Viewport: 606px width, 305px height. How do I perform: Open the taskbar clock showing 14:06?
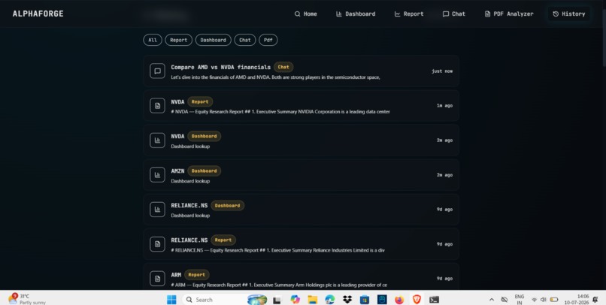(577, 300)
